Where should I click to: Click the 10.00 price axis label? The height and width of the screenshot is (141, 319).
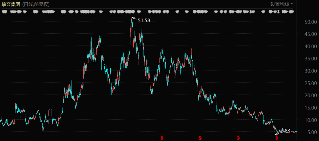tap(311, 120)
